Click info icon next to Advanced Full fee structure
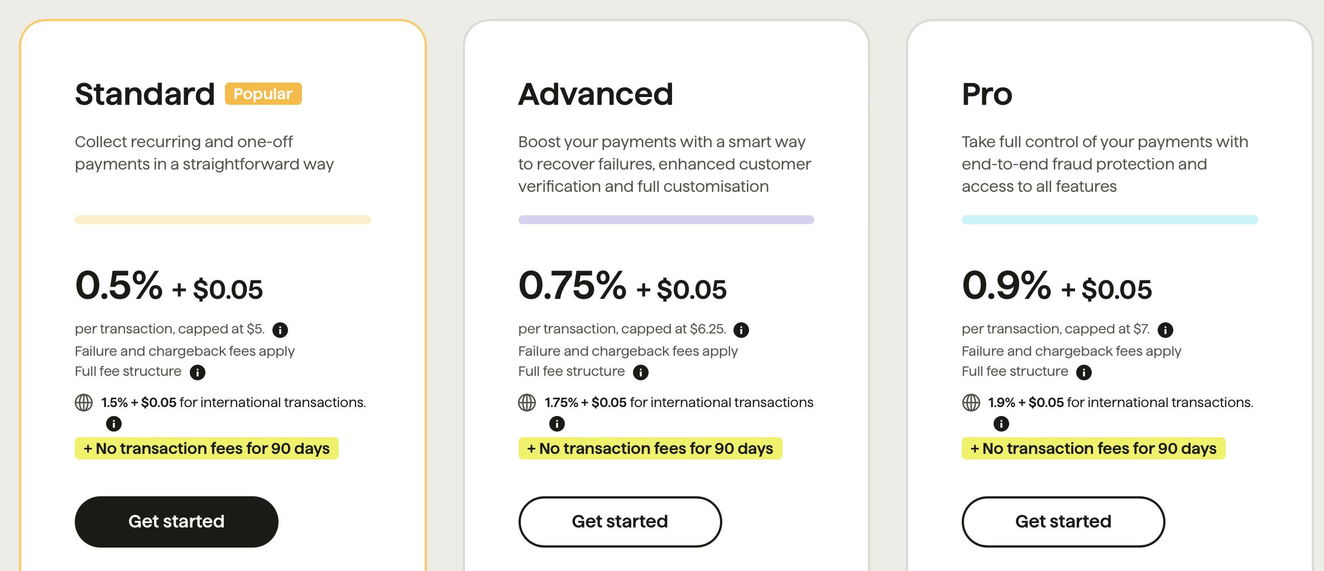1324x571 pixels. (x=640, y=372)
